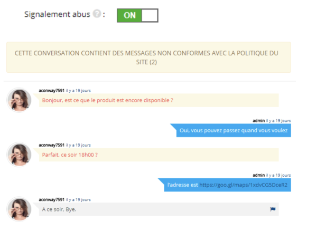The image size is (317, 231).
Task: Click the admin name above the address reply
Action: (258, 175)
